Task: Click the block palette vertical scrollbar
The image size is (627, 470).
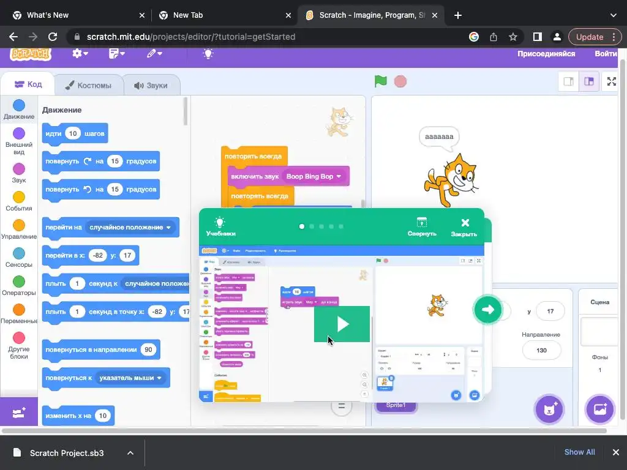Action: [185, 111]
